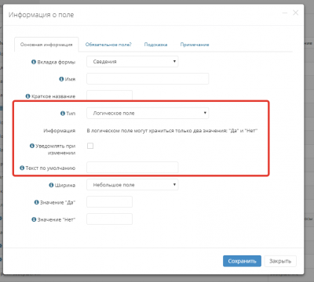Click info icon beside Значение "Да"

(36, 202)
